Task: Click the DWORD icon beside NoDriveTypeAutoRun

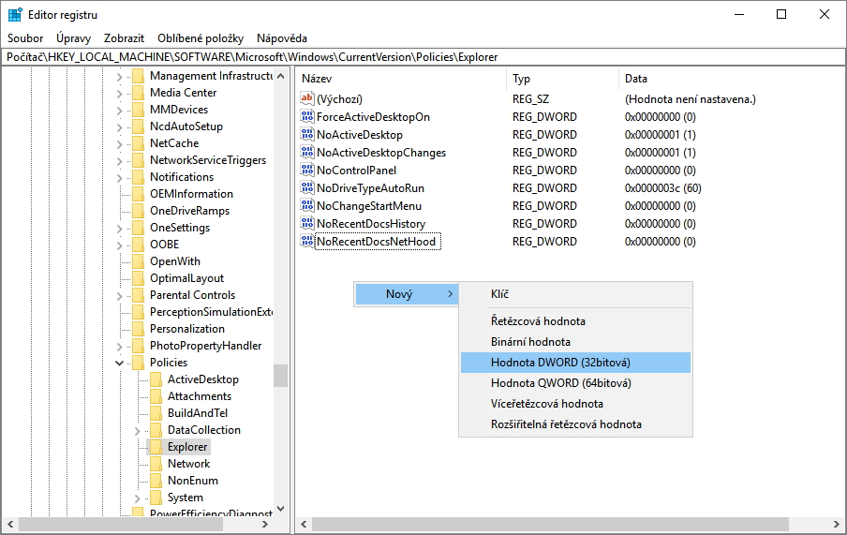Action: point(306,187)
